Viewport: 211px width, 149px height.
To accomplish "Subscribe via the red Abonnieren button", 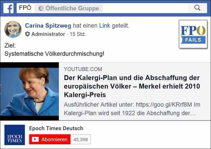I will click(50, 139).
